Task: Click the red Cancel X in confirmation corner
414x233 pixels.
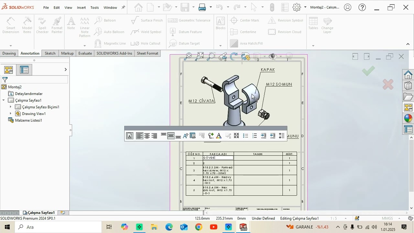Action: click(388, 84)
